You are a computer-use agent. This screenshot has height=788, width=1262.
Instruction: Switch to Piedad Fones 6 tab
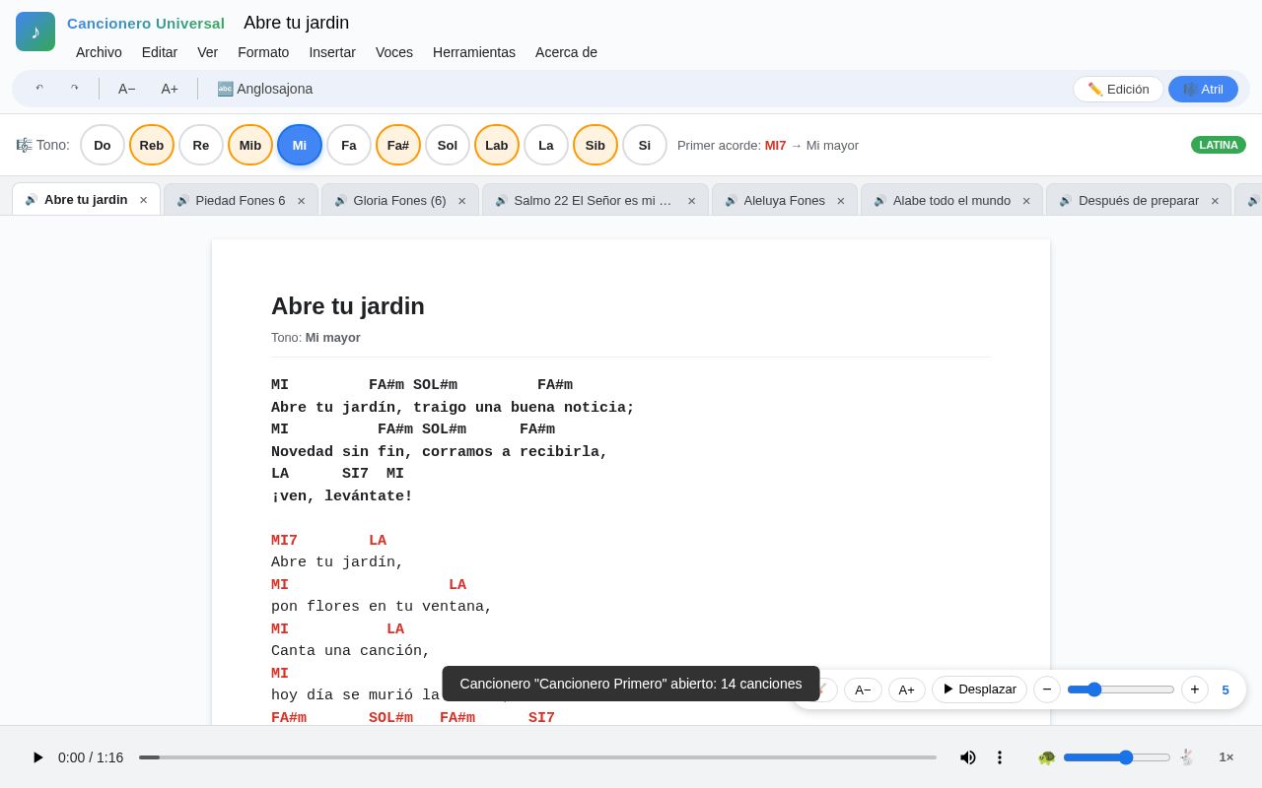click(241, 200)
